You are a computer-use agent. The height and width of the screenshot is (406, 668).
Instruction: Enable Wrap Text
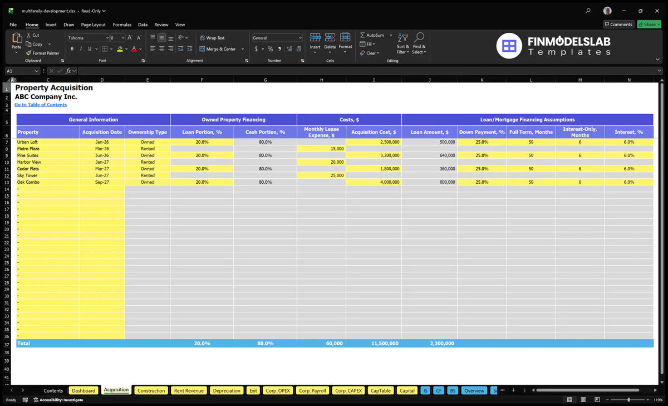click(212, 38)
